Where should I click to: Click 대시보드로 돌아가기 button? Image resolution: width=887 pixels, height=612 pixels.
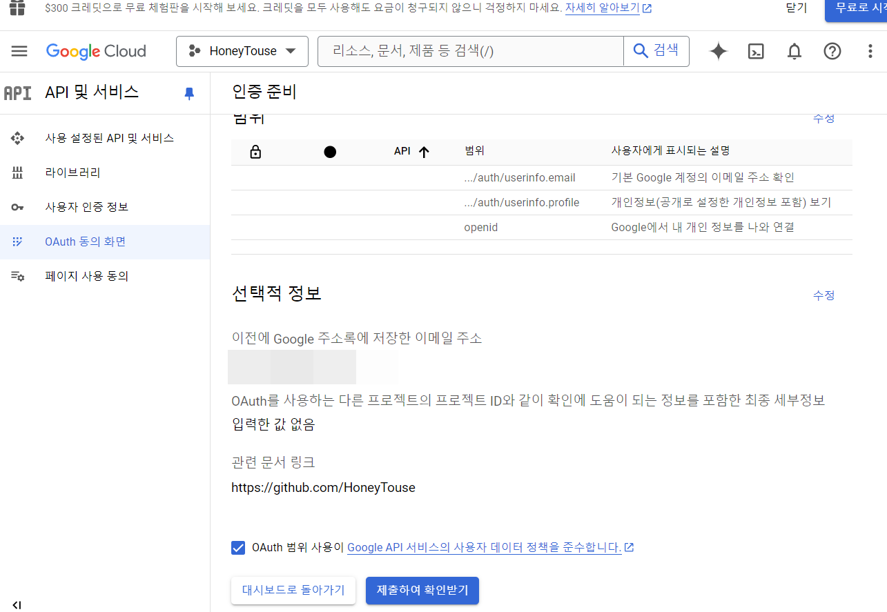click(x=293, y=591)
